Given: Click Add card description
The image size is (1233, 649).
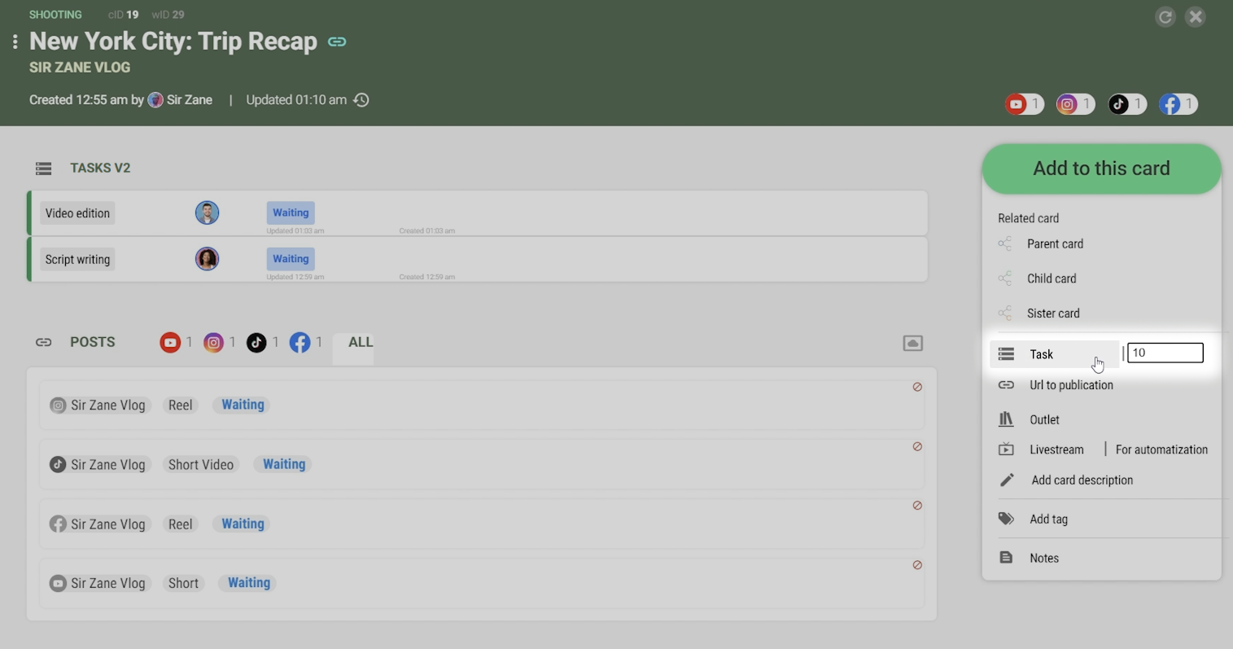Looking at the screenshot, I should click(x=1082, y=480).
